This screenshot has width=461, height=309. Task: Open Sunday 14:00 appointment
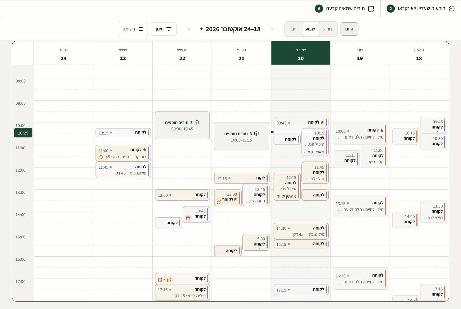coord(406,220)
